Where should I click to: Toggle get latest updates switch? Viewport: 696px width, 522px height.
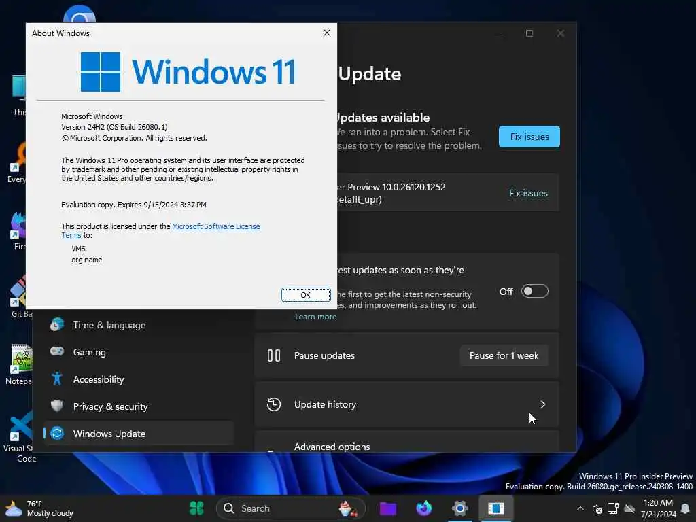tap(534, 291)
